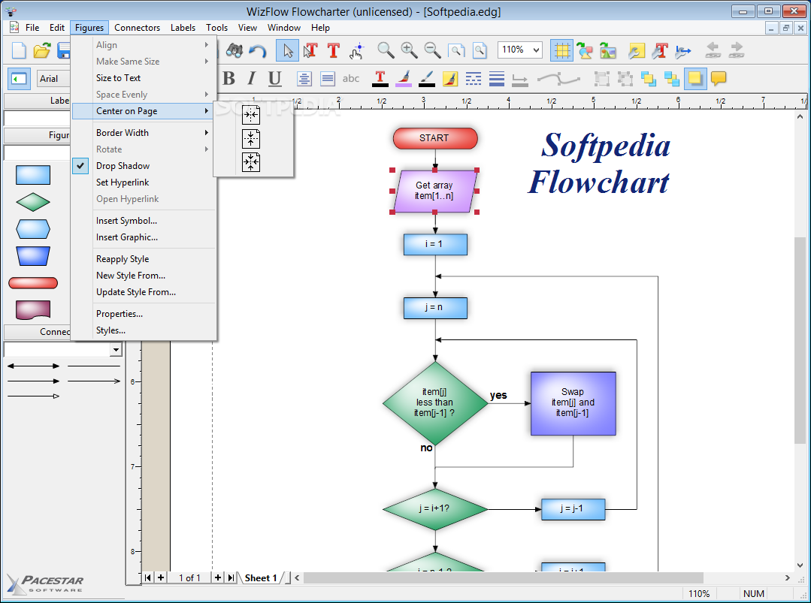Click the line color brush swatch

coord(427,79)
